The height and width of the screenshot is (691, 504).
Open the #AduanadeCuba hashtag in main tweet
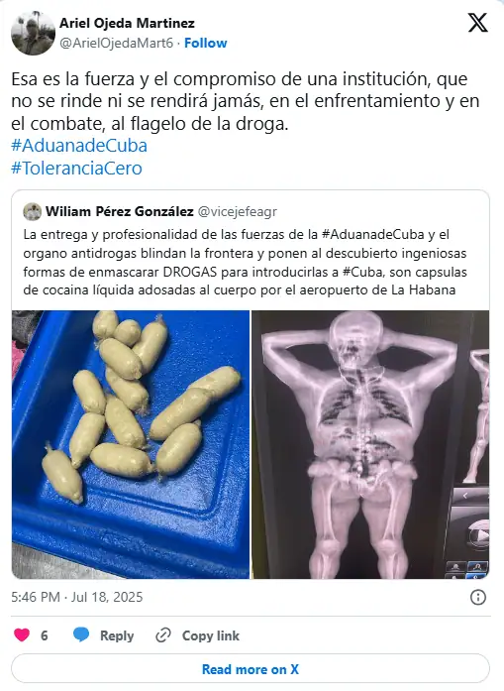coord(79,146)
